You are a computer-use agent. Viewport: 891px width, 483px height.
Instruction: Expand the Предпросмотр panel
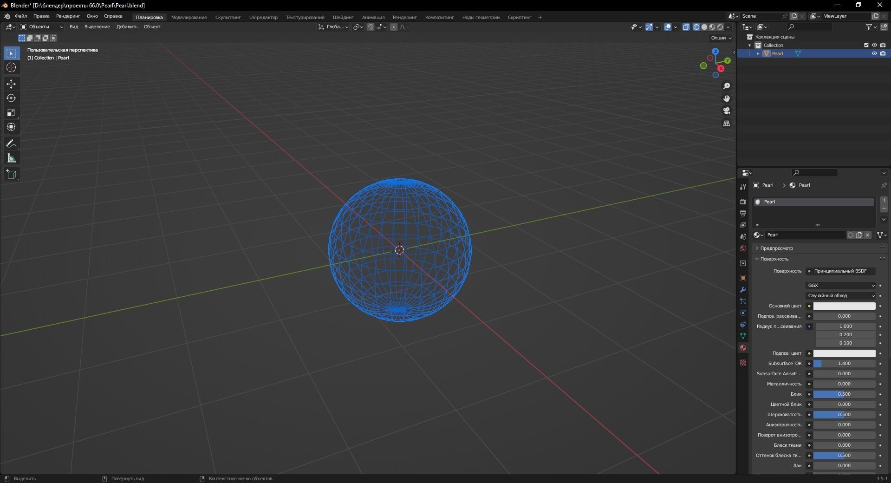pos(776,248)
